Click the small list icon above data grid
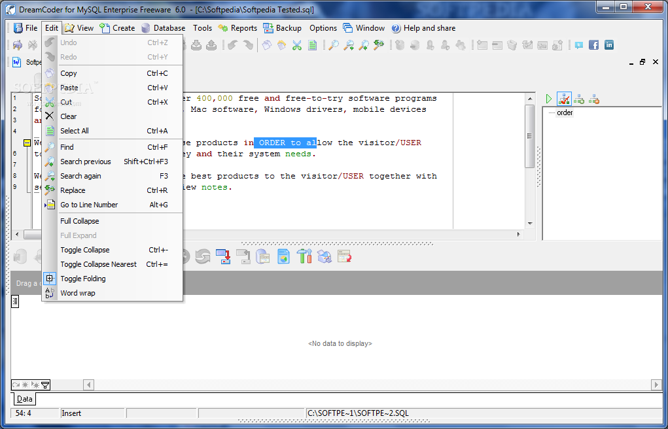This screenshot has height=429, width=668. pyautogui.click(x=15, y=301)
